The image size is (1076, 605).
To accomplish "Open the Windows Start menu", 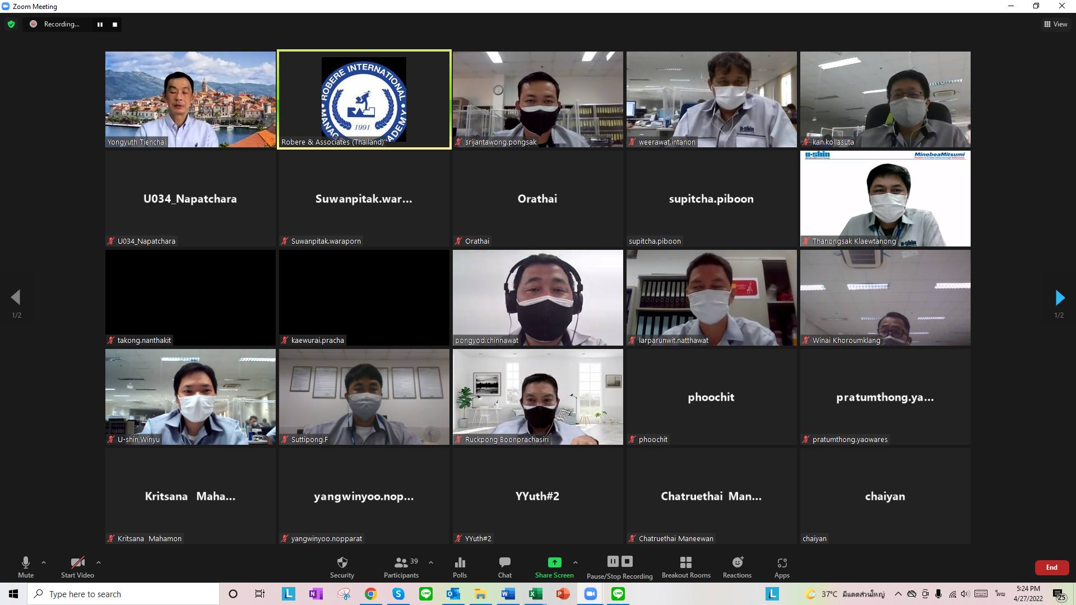I will [13, 594].
